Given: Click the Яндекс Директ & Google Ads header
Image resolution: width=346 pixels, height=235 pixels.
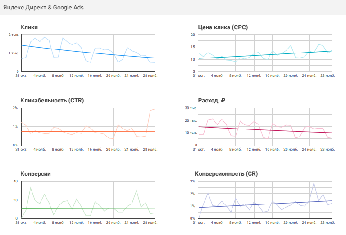Looking at the screenshot, I should [x=43, y=8].
